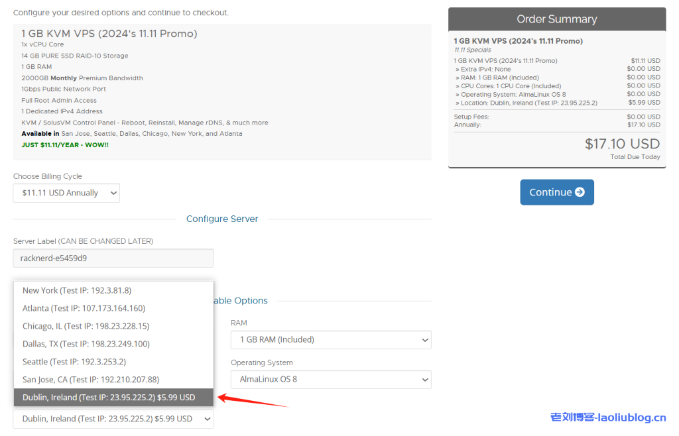Click the Server Label text field
679x436 pixels.
point(113,258)
